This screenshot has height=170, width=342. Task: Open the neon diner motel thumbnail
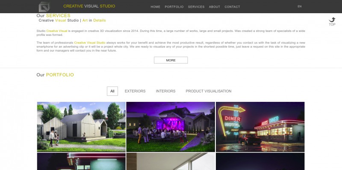tap(260, 127)
